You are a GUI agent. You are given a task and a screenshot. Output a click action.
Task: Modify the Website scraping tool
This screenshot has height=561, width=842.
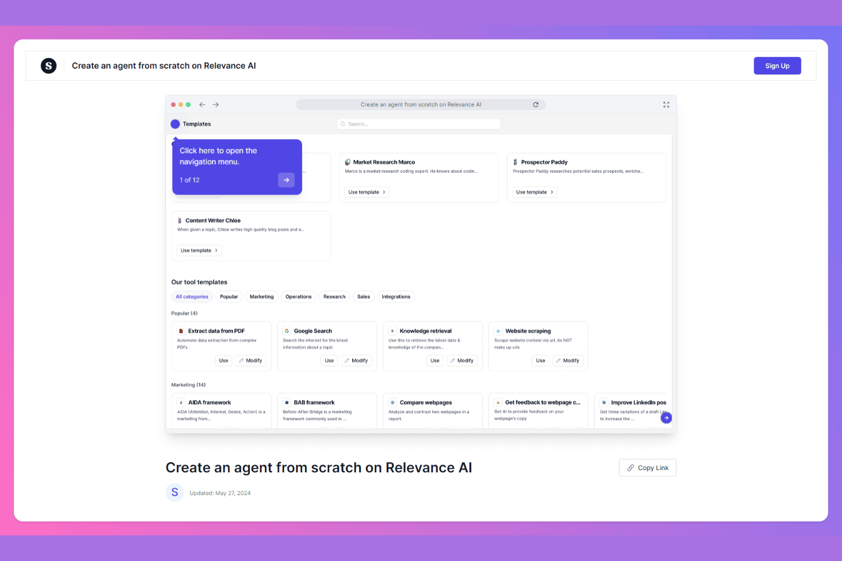click(x=568, y=361)
